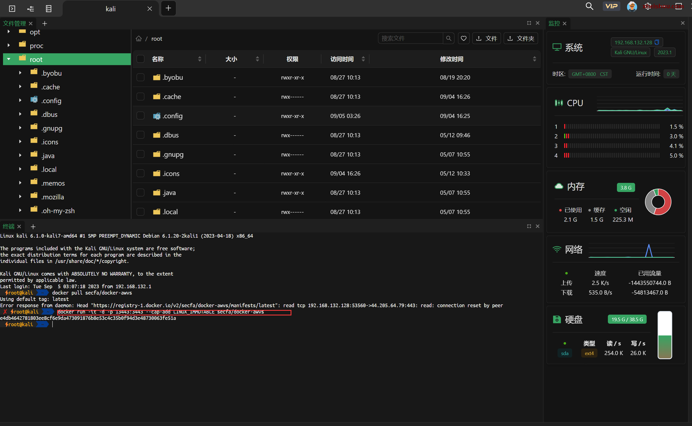Check the .byobu row checkbox
Viewport: 692px width, 426px height.
point(140,77)
